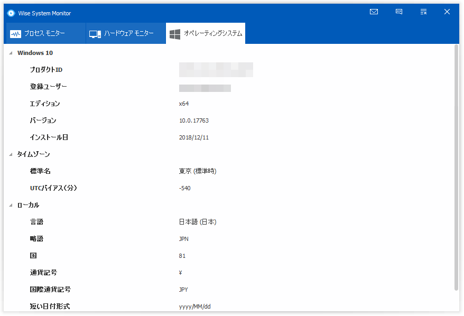Click the 国際通貨記号 label
Image resolution: width=464 pixels, height=316 pixels.
pos(50,290)
